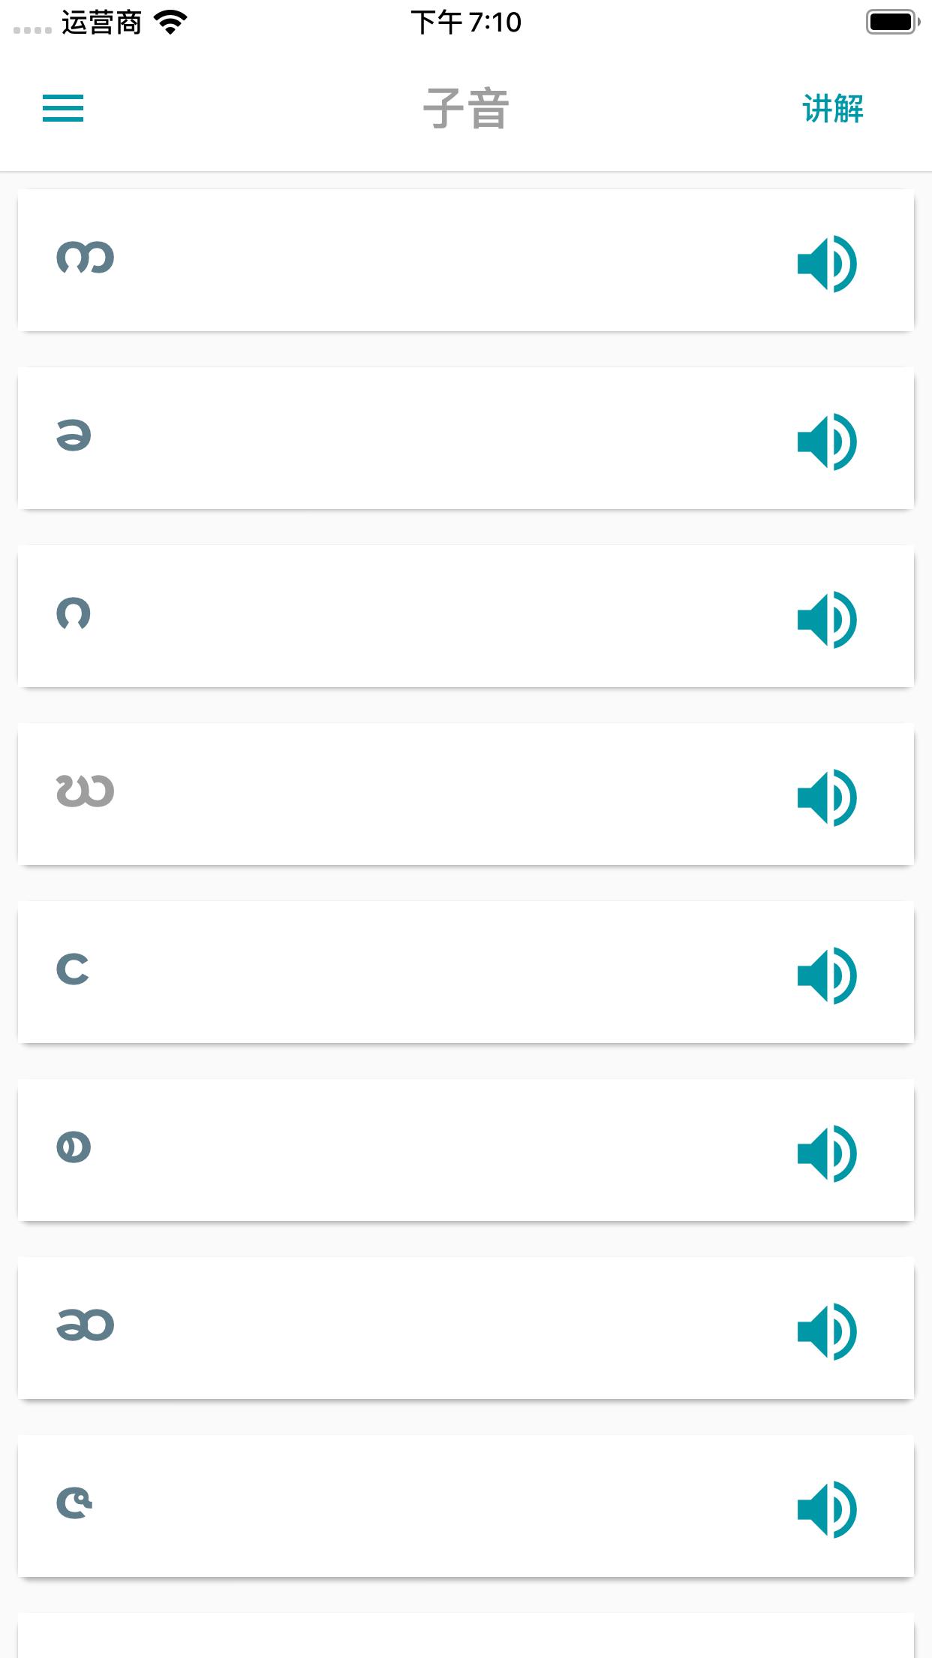The height and width of the screenshot is (1658, 932).
Task: Tap the grayed ဃ consonant letter
Action: click(x=85, y=791)
